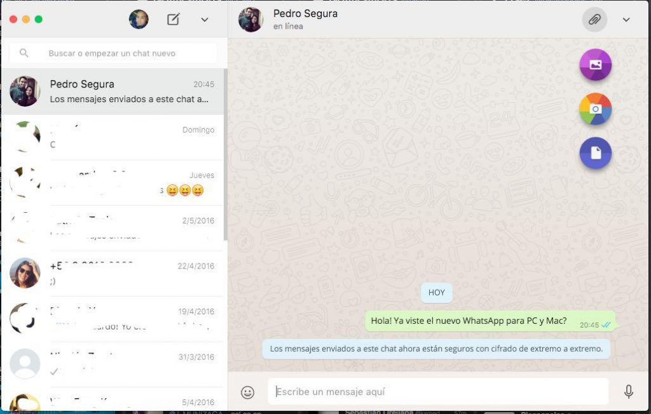
Task: Click Pedro Segura's avatar in the chat list
Action: point(25,91)
